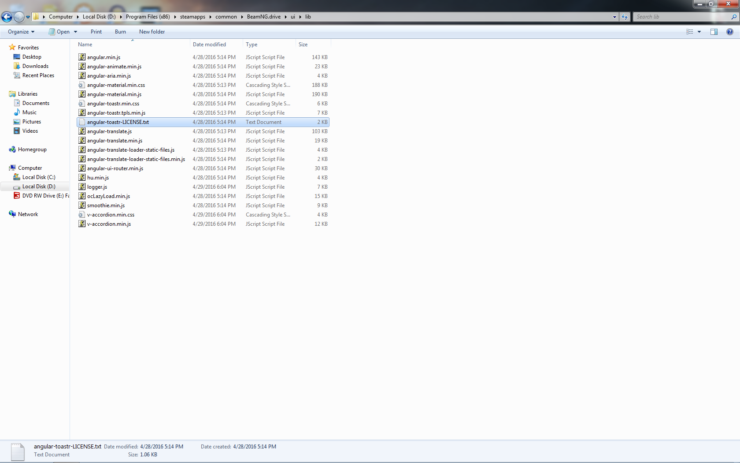Go to BeamNG.drive in the breadcrumb
The height and width of the screenshot is (463, 740).
tap(263, 17)
